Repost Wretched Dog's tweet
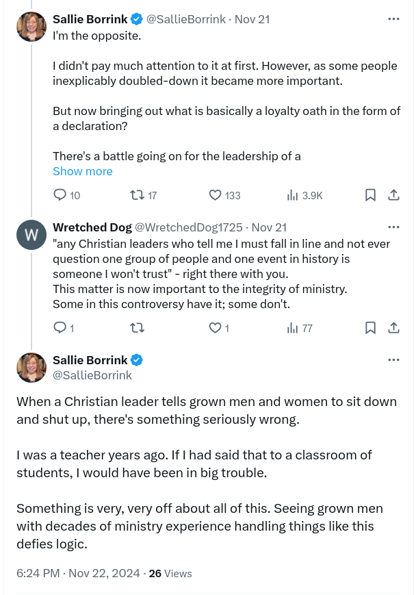 [x=137, y=328]
